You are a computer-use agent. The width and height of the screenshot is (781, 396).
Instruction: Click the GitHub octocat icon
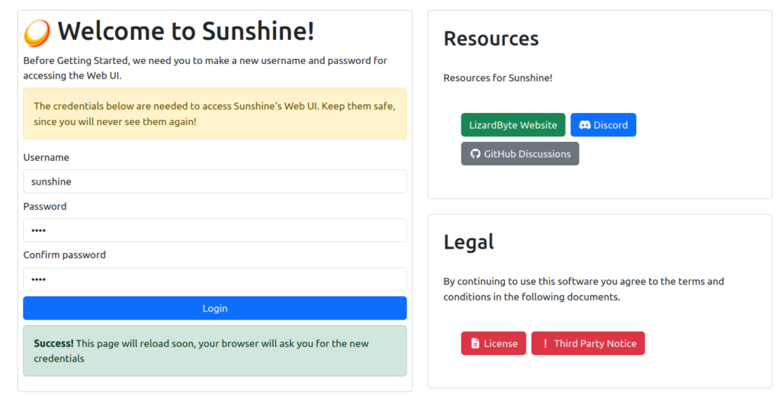point(475,154)
